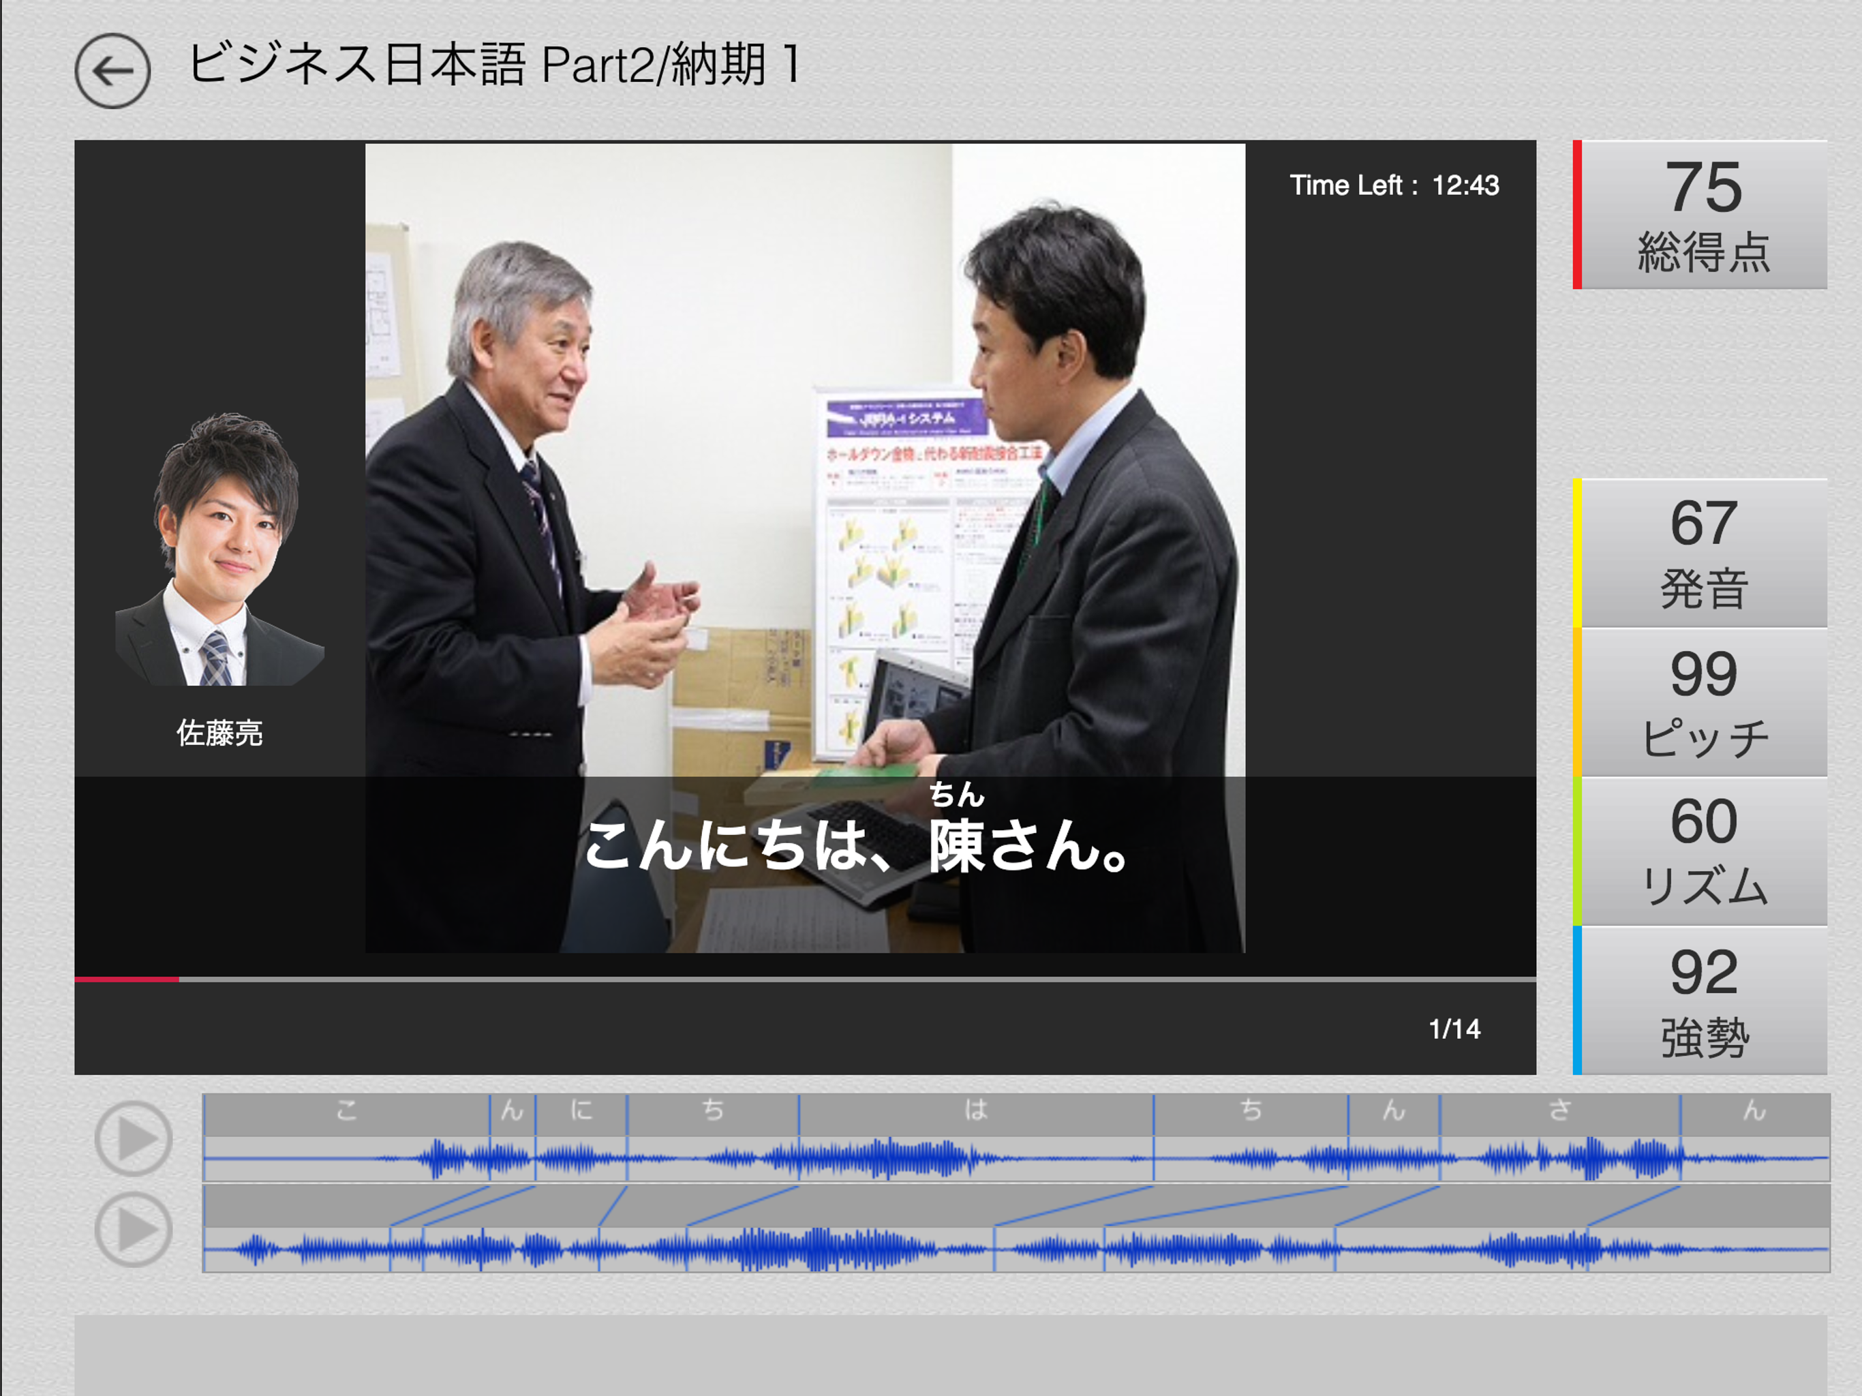
Task: Open the 総得点 score panel
Action: coord(1702,215)
